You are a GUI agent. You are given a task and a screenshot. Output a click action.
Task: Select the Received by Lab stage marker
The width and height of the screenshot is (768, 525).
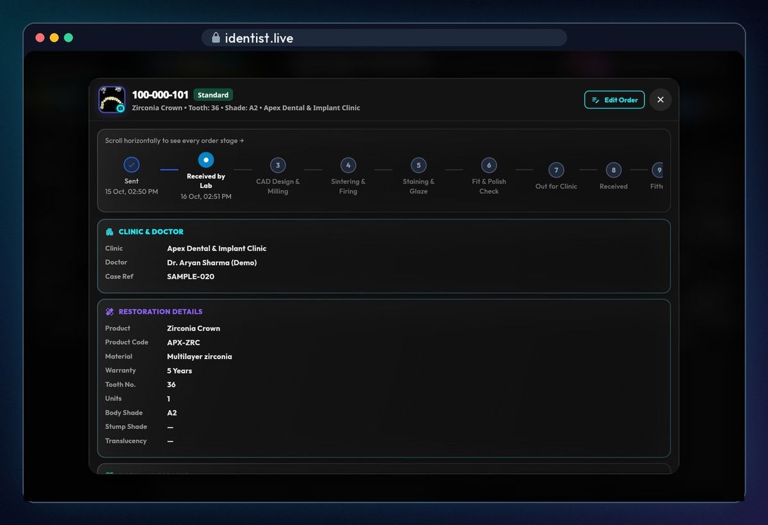[x=206, y=160]
